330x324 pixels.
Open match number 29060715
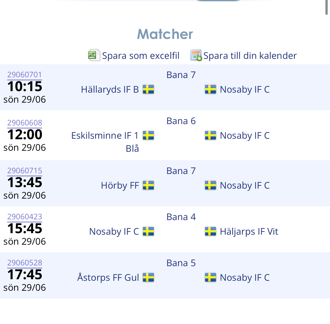click(x=25, y=170)
